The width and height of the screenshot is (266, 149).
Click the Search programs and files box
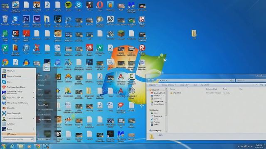tap(18, 139)
